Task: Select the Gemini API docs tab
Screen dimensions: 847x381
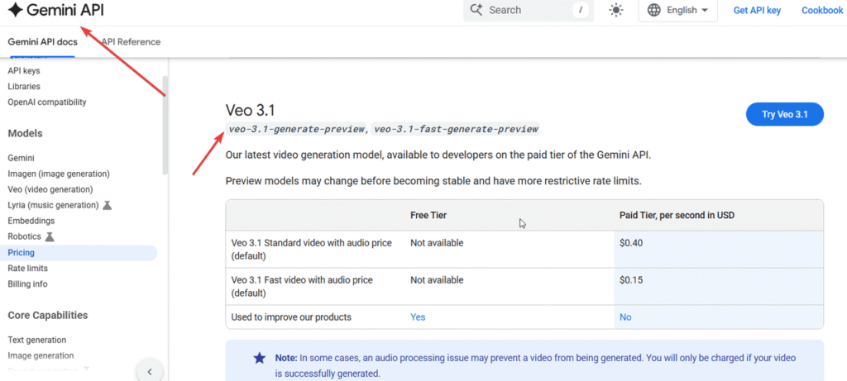Action: click(x=41, y=41)
